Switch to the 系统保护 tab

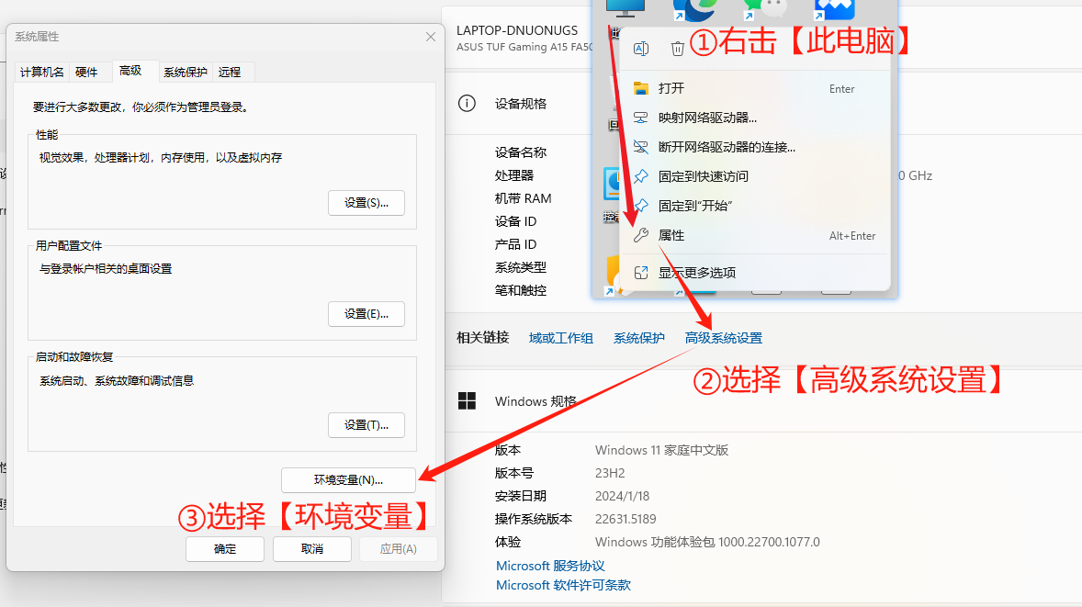pos(185,72)
